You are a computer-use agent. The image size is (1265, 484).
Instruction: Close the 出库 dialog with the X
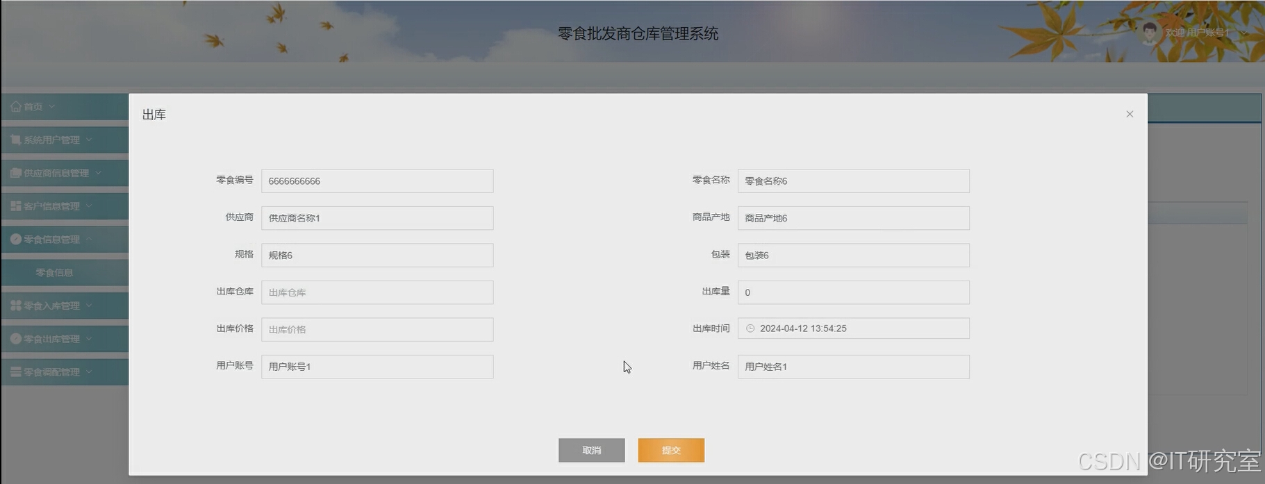coord(1130,114)
